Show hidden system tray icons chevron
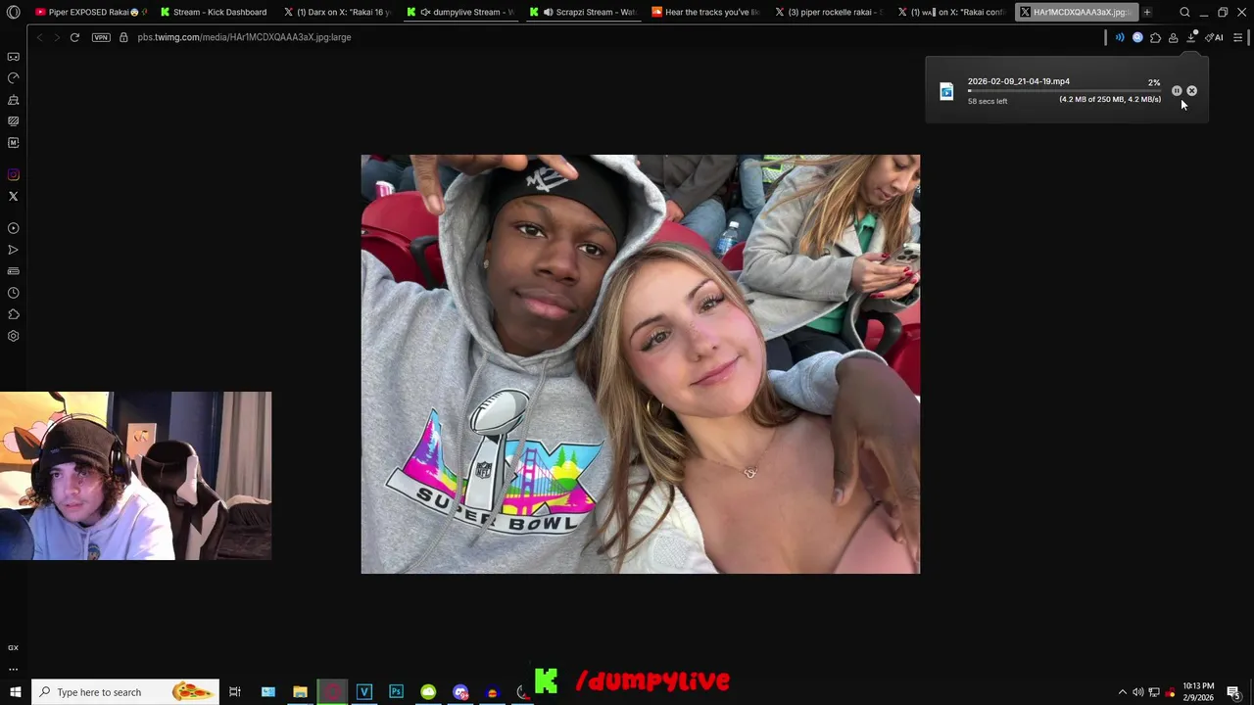 click(1123, 692)
